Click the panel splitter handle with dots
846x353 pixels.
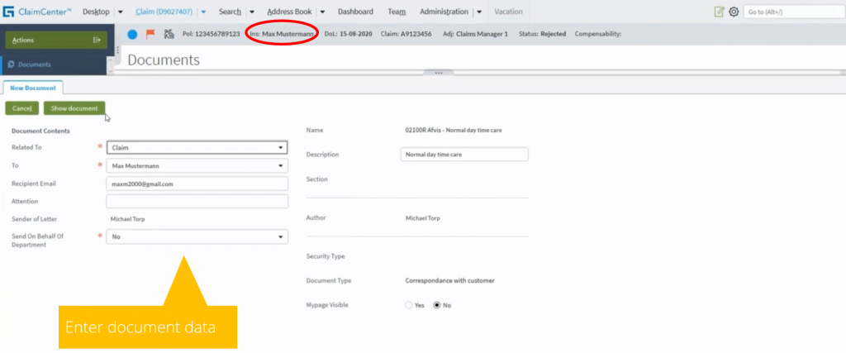[438, 73]
